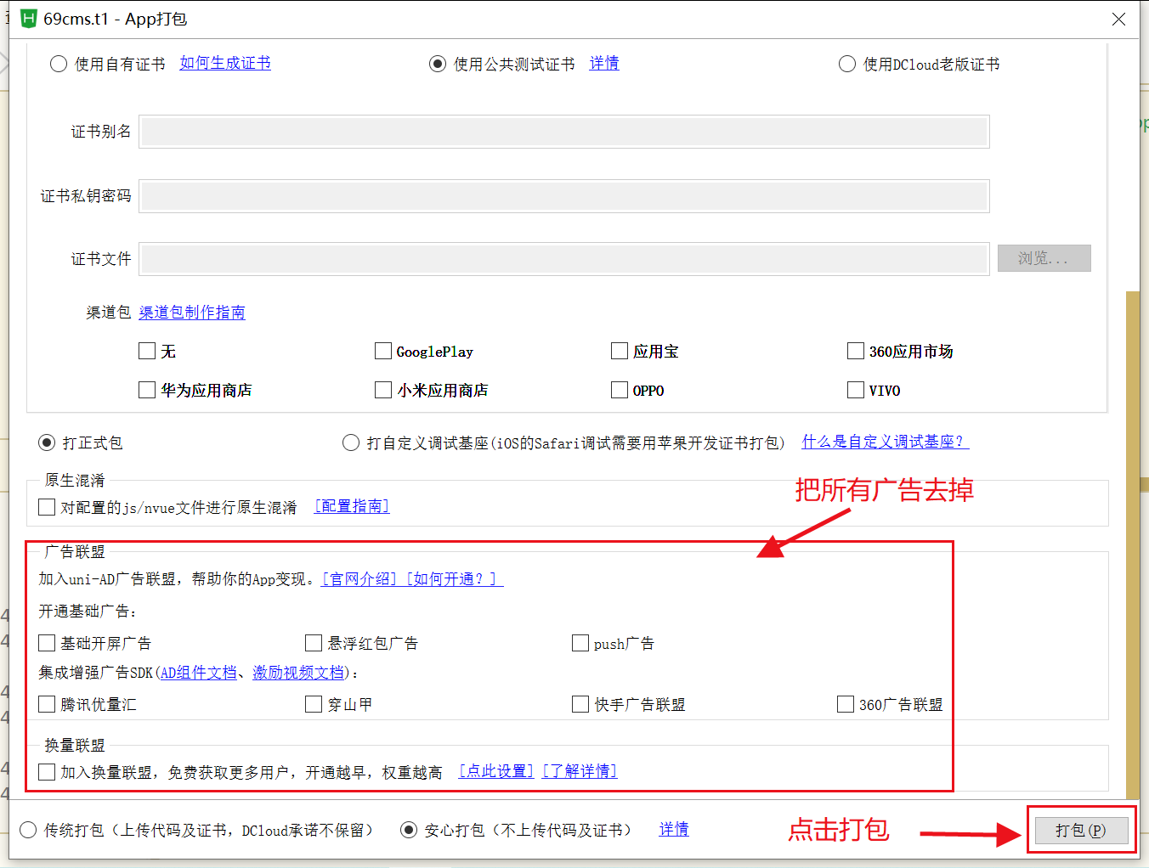Open the 什么是自定义调试基座 link
This screenshot has width=1149, height=868.
coord(885,442)
